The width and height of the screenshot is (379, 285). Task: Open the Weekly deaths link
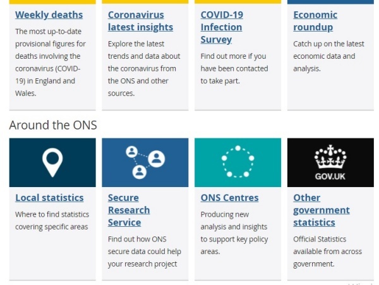coord(49,15)
